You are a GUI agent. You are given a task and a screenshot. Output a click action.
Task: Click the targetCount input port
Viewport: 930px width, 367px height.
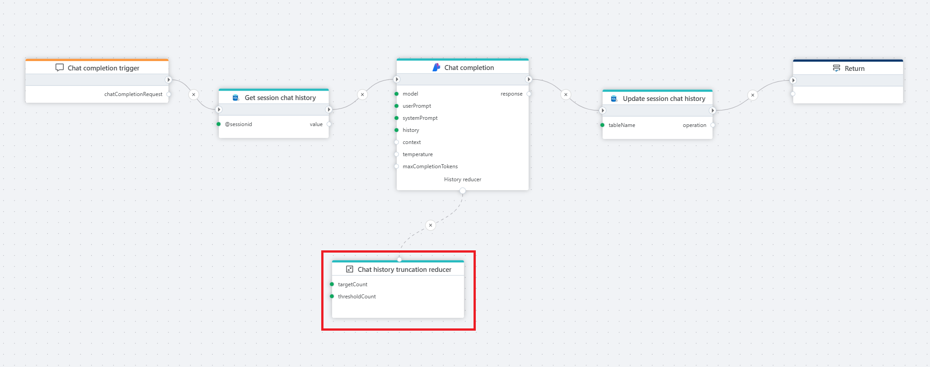332,284
